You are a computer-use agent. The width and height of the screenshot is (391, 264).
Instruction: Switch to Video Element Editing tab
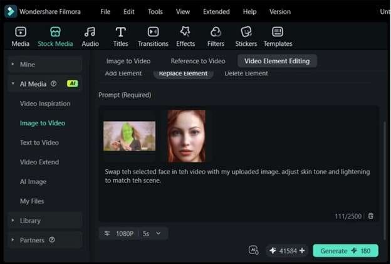[277, 61]
